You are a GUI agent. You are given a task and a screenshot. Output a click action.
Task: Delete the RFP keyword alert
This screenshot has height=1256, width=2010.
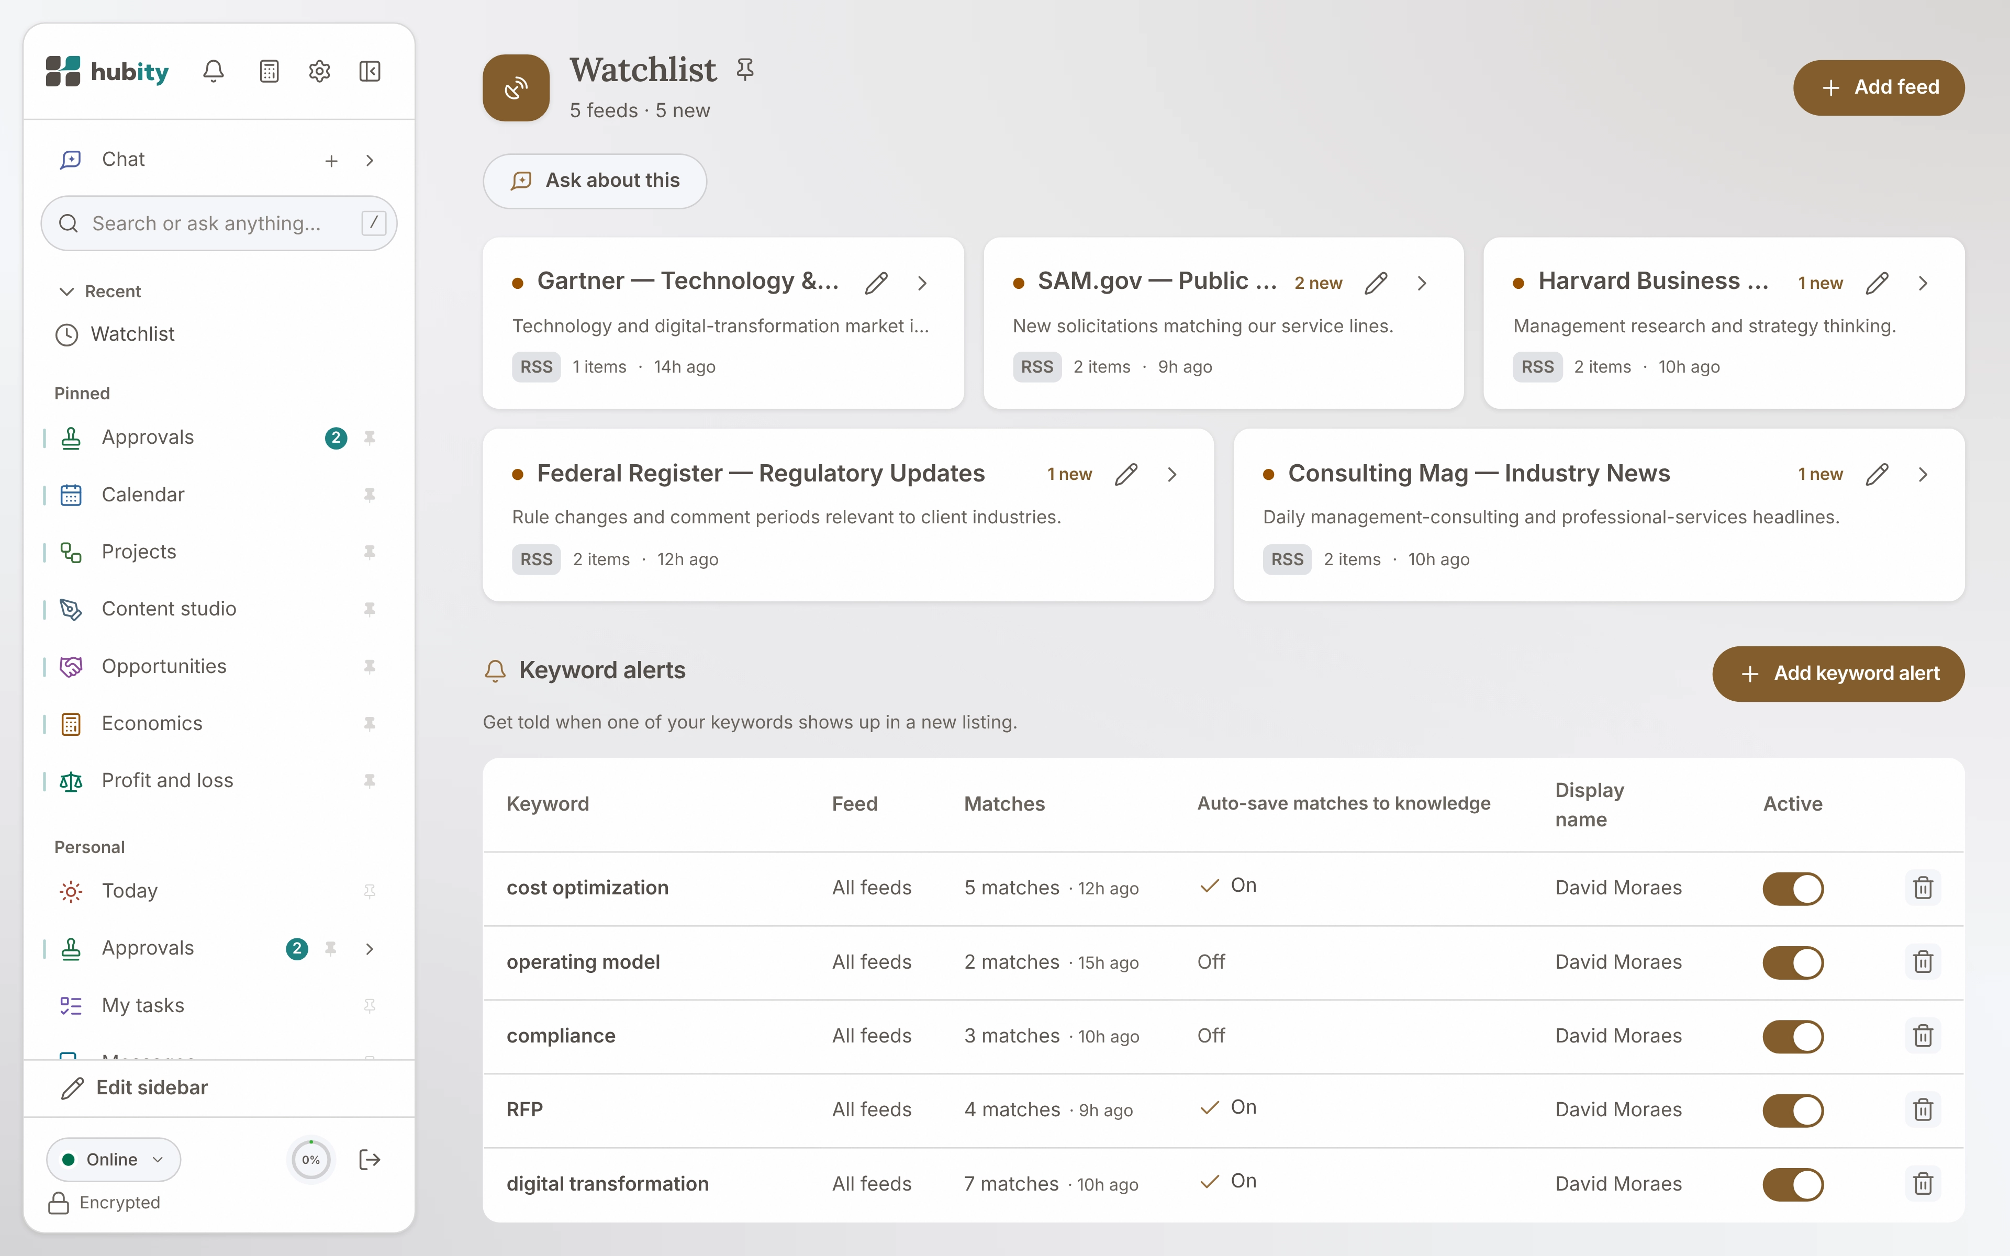[1923, 1110]
